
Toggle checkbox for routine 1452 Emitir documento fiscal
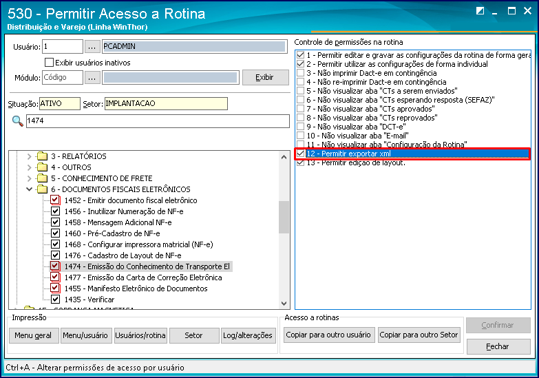(55, 200)
